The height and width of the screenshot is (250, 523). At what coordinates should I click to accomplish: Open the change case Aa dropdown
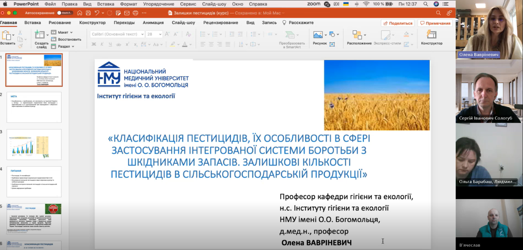click(x=158, y=44)
